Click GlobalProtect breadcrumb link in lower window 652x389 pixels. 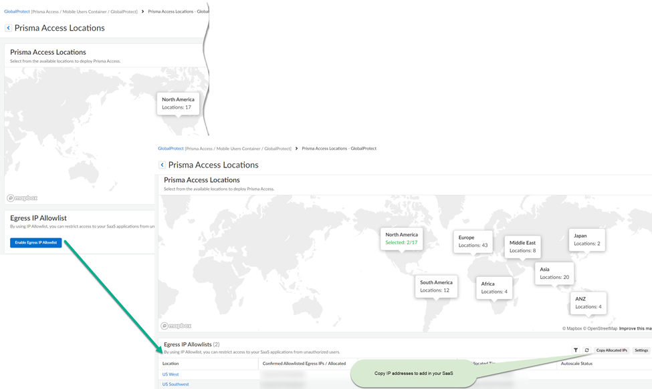coord(171,149)
